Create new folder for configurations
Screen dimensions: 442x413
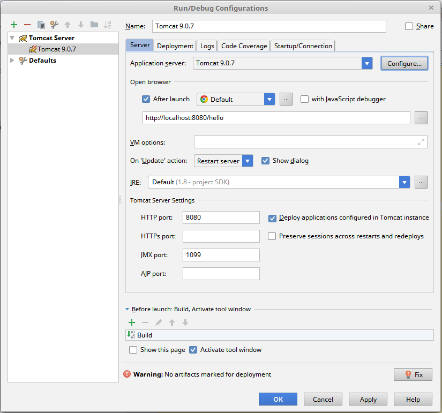(94, 25)
